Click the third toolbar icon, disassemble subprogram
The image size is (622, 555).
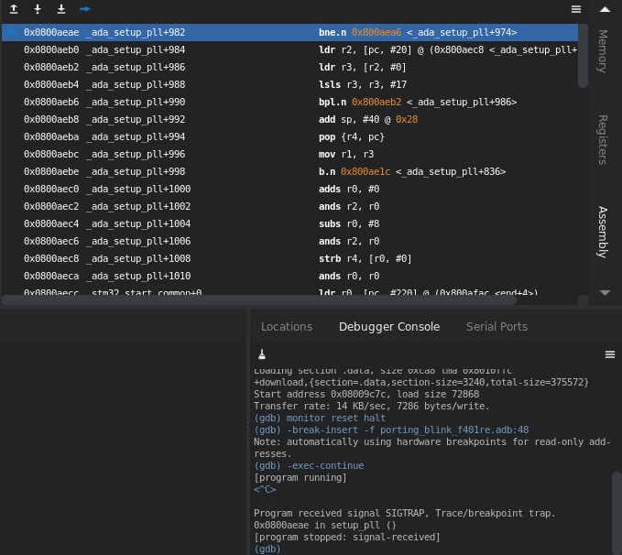click(x=61, y=9)
